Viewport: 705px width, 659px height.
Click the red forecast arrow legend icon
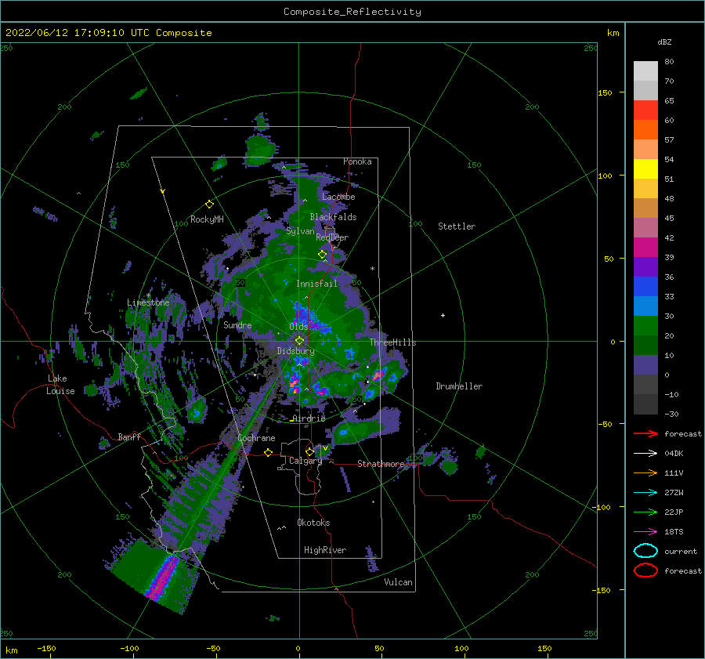pyautogui.click(x=645, y=433)
